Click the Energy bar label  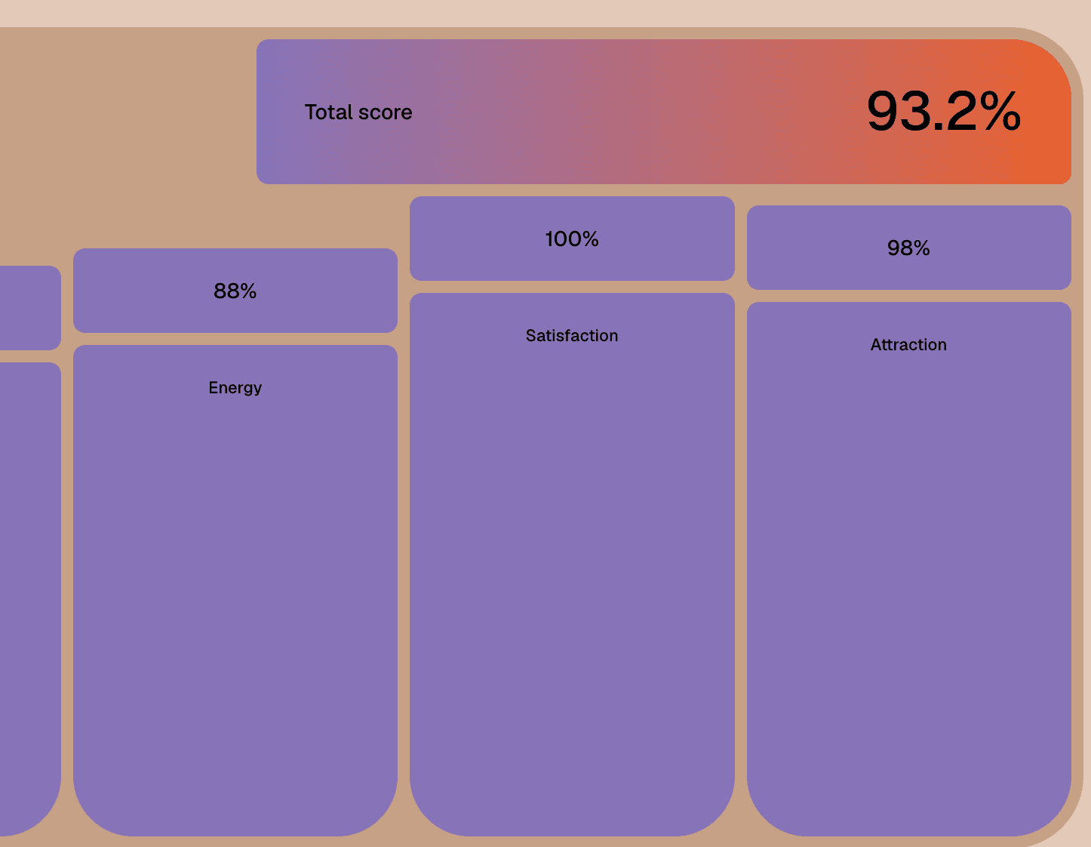[235, 388]
